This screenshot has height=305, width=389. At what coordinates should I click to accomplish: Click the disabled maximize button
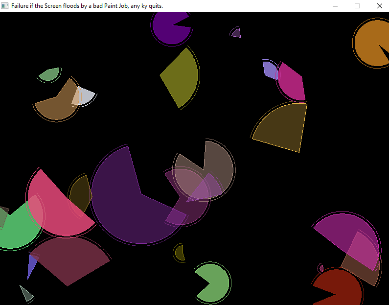click(357, 6)
